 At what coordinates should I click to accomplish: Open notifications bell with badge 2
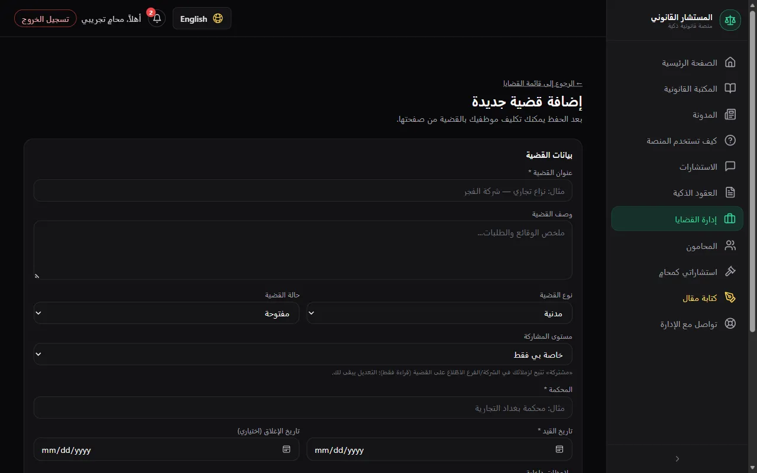pos(156,18)
